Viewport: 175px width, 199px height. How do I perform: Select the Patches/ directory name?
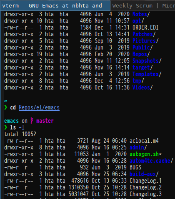tap(144, 34)
